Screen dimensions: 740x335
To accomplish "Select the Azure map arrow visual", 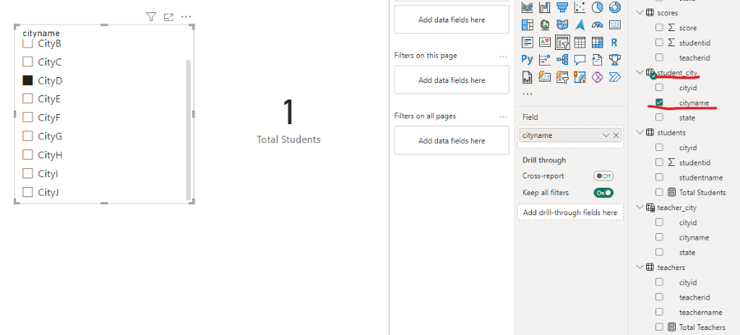I will [x=580, y=25].
